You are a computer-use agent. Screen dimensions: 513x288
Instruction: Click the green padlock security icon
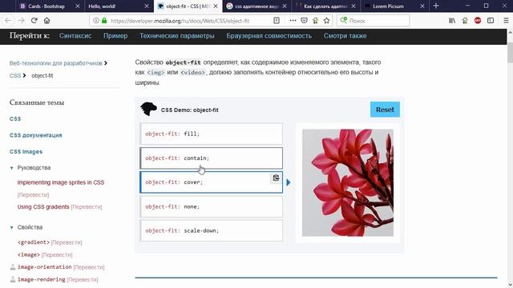pos(104,21)
